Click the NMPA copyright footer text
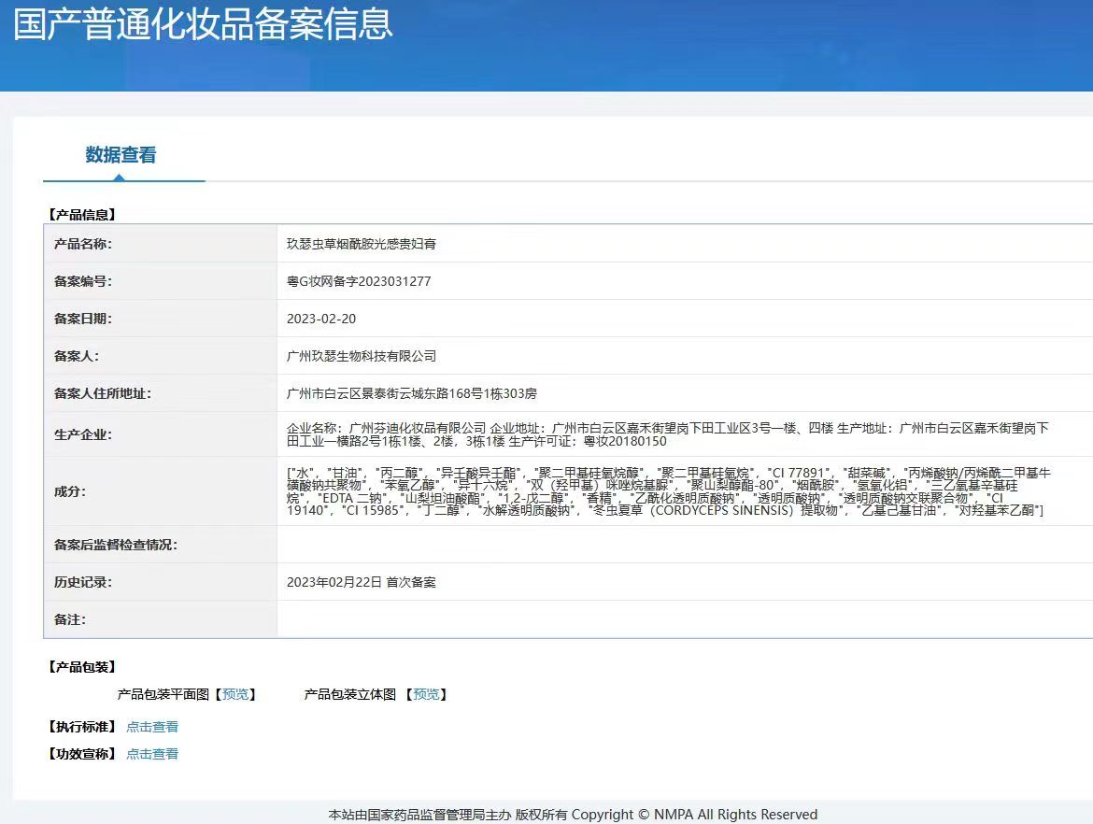The height and width of the screenshot is (824, 1093). [573, 815]
